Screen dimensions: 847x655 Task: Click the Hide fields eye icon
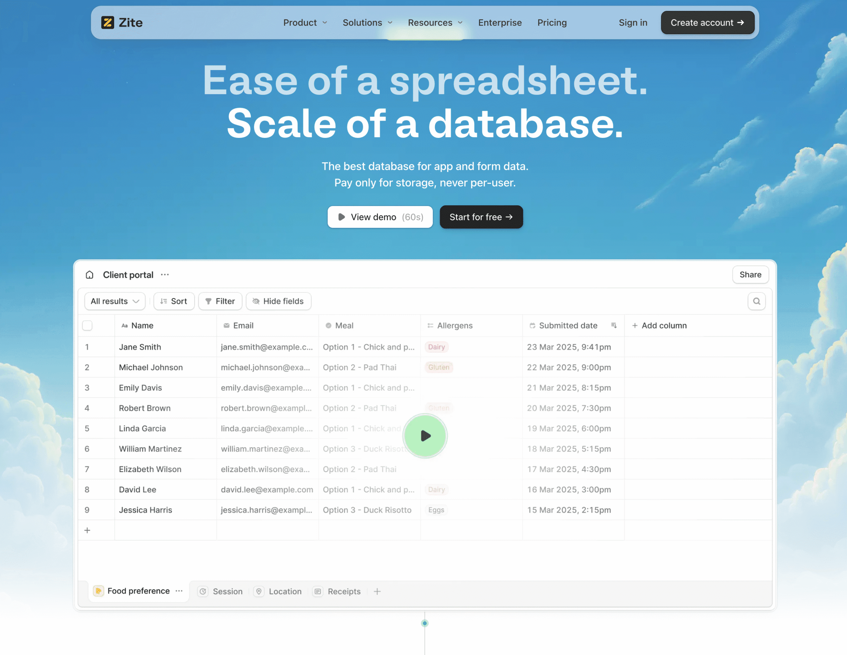click(x=256, y=301)
